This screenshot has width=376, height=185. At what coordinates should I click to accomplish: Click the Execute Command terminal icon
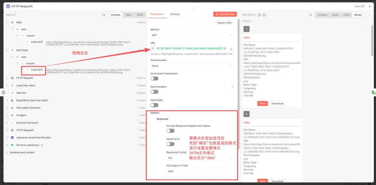(12, 123)
